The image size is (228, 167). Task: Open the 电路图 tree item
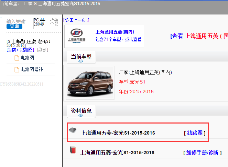[27, 58]
